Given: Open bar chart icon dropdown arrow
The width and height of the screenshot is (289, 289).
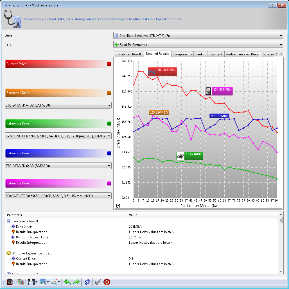Looking at the screenshot, I should 48,282.
